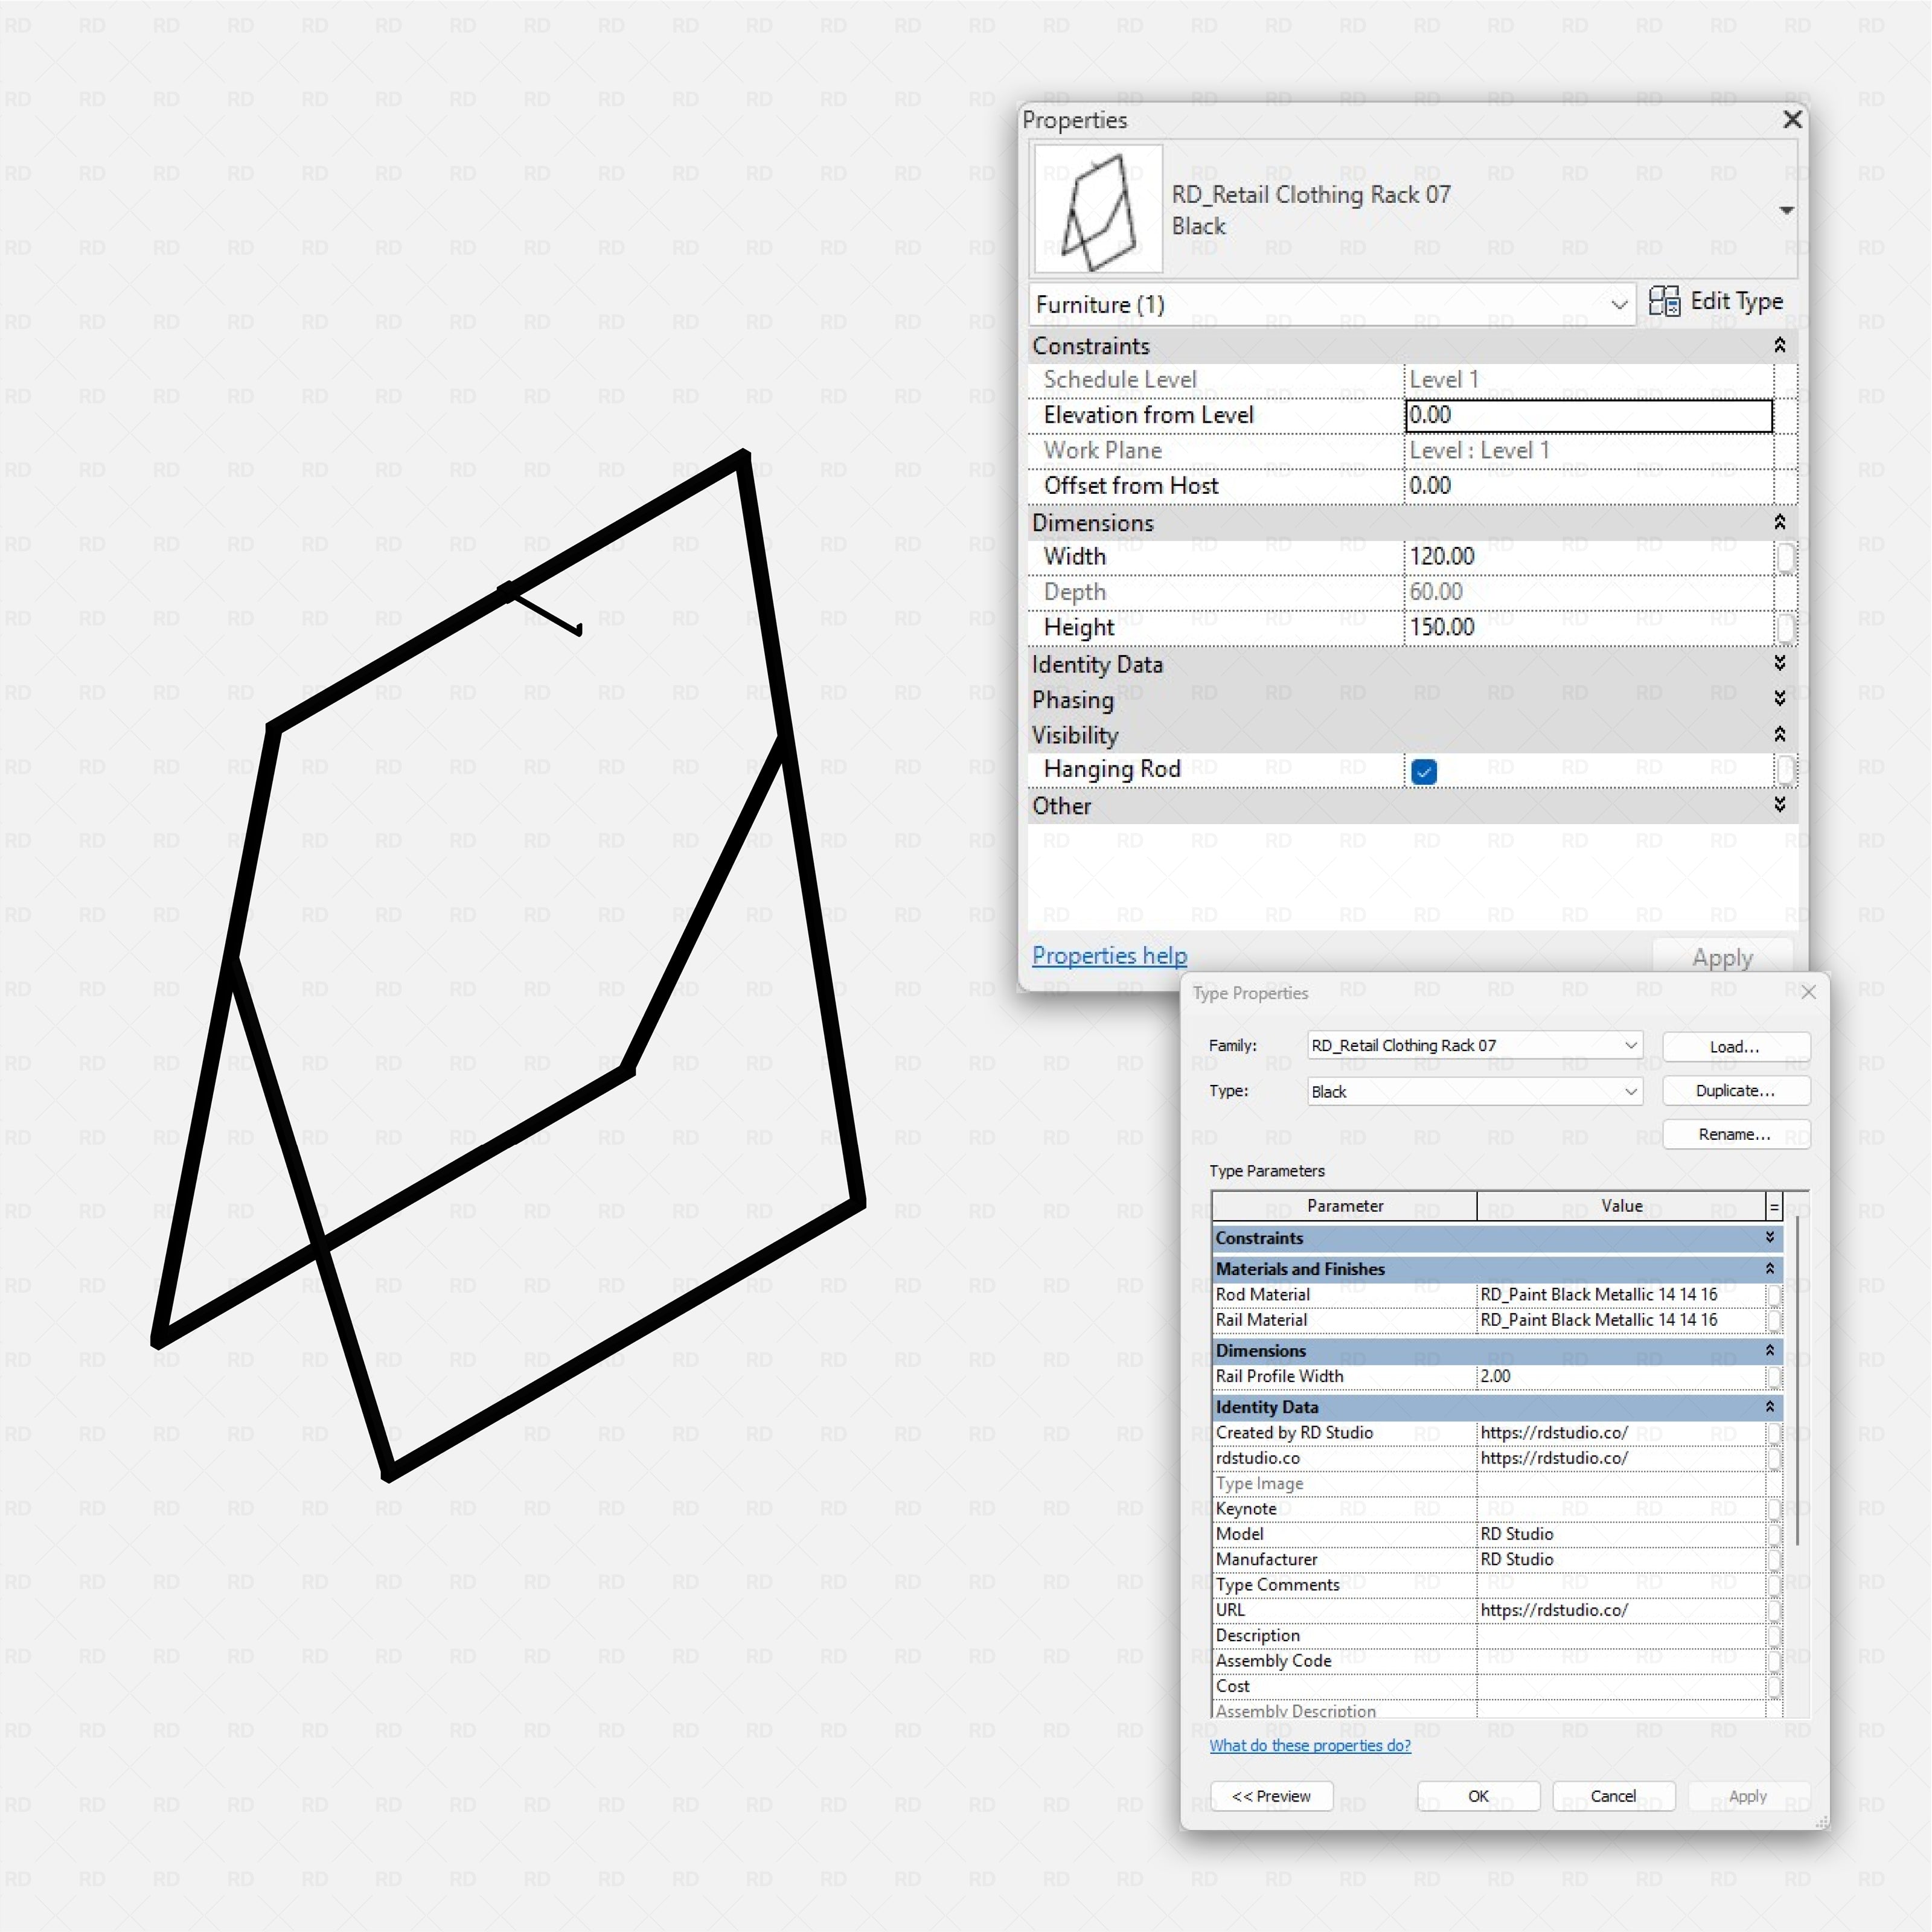Click the Type Comments value cell
This screenshot has height=1932, width=1932.
pos(1621,1585)
